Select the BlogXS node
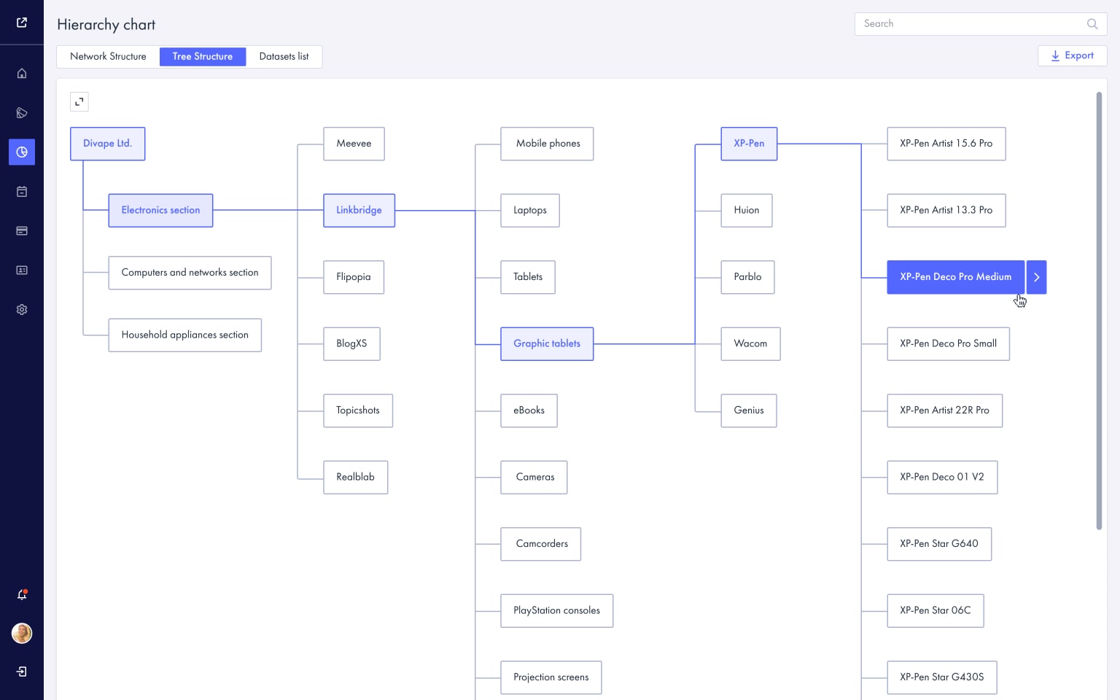This screenshot has width=1120, height=700. [x=351, y=343]
